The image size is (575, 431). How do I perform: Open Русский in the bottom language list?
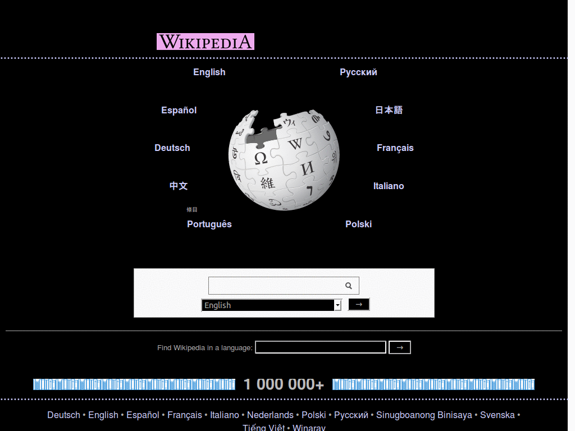pyautogui.click(x=352, y=415)
